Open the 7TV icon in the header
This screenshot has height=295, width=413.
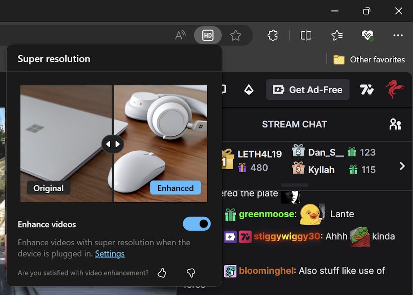pos(367,90)
